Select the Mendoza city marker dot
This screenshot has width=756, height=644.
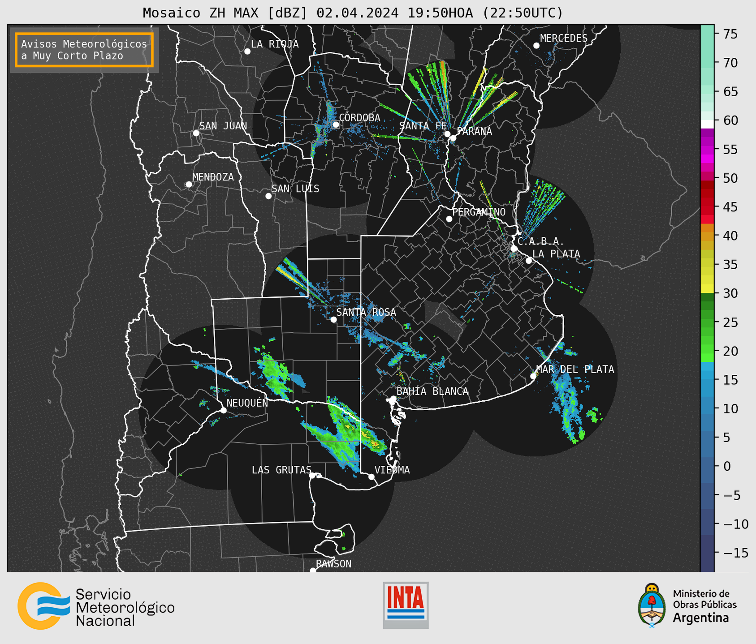point(189,185)
